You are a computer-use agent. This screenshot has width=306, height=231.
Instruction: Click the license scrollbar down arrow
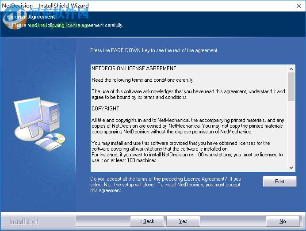click(x=291, y=168)
